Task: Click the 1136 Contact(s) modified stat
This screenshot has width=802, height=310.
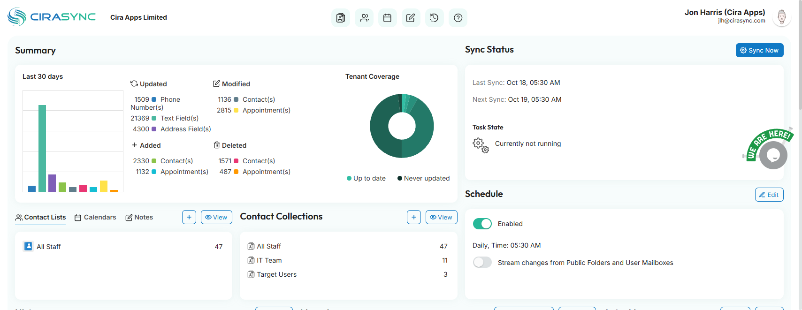Action: pos(246,99)
